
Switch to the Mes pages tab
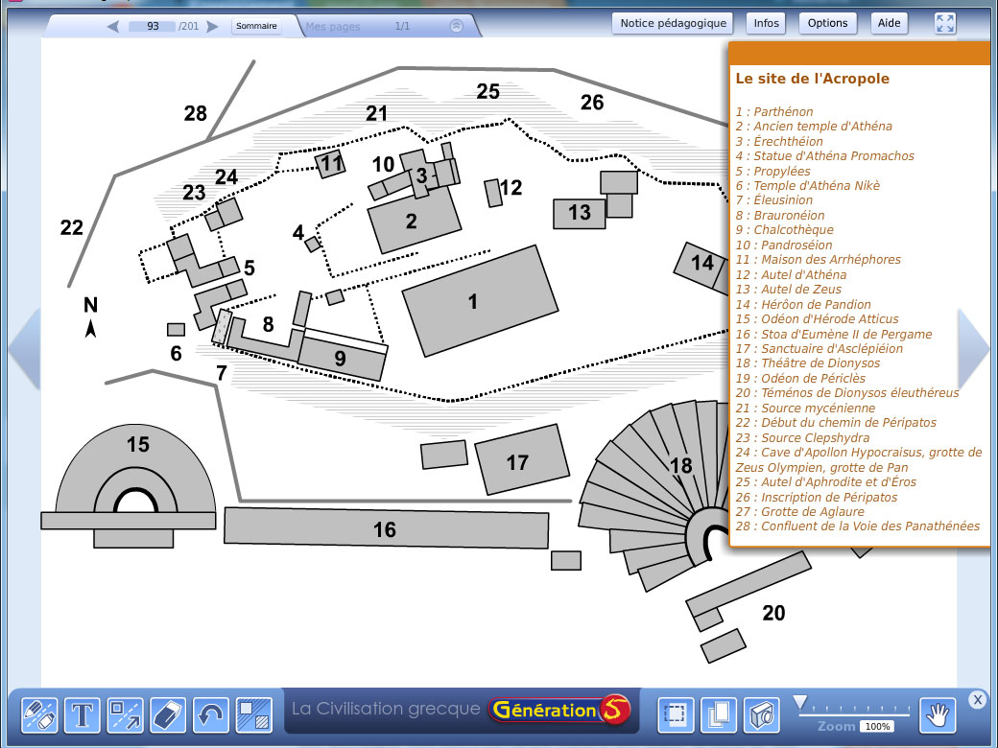[x=334, y=27]
